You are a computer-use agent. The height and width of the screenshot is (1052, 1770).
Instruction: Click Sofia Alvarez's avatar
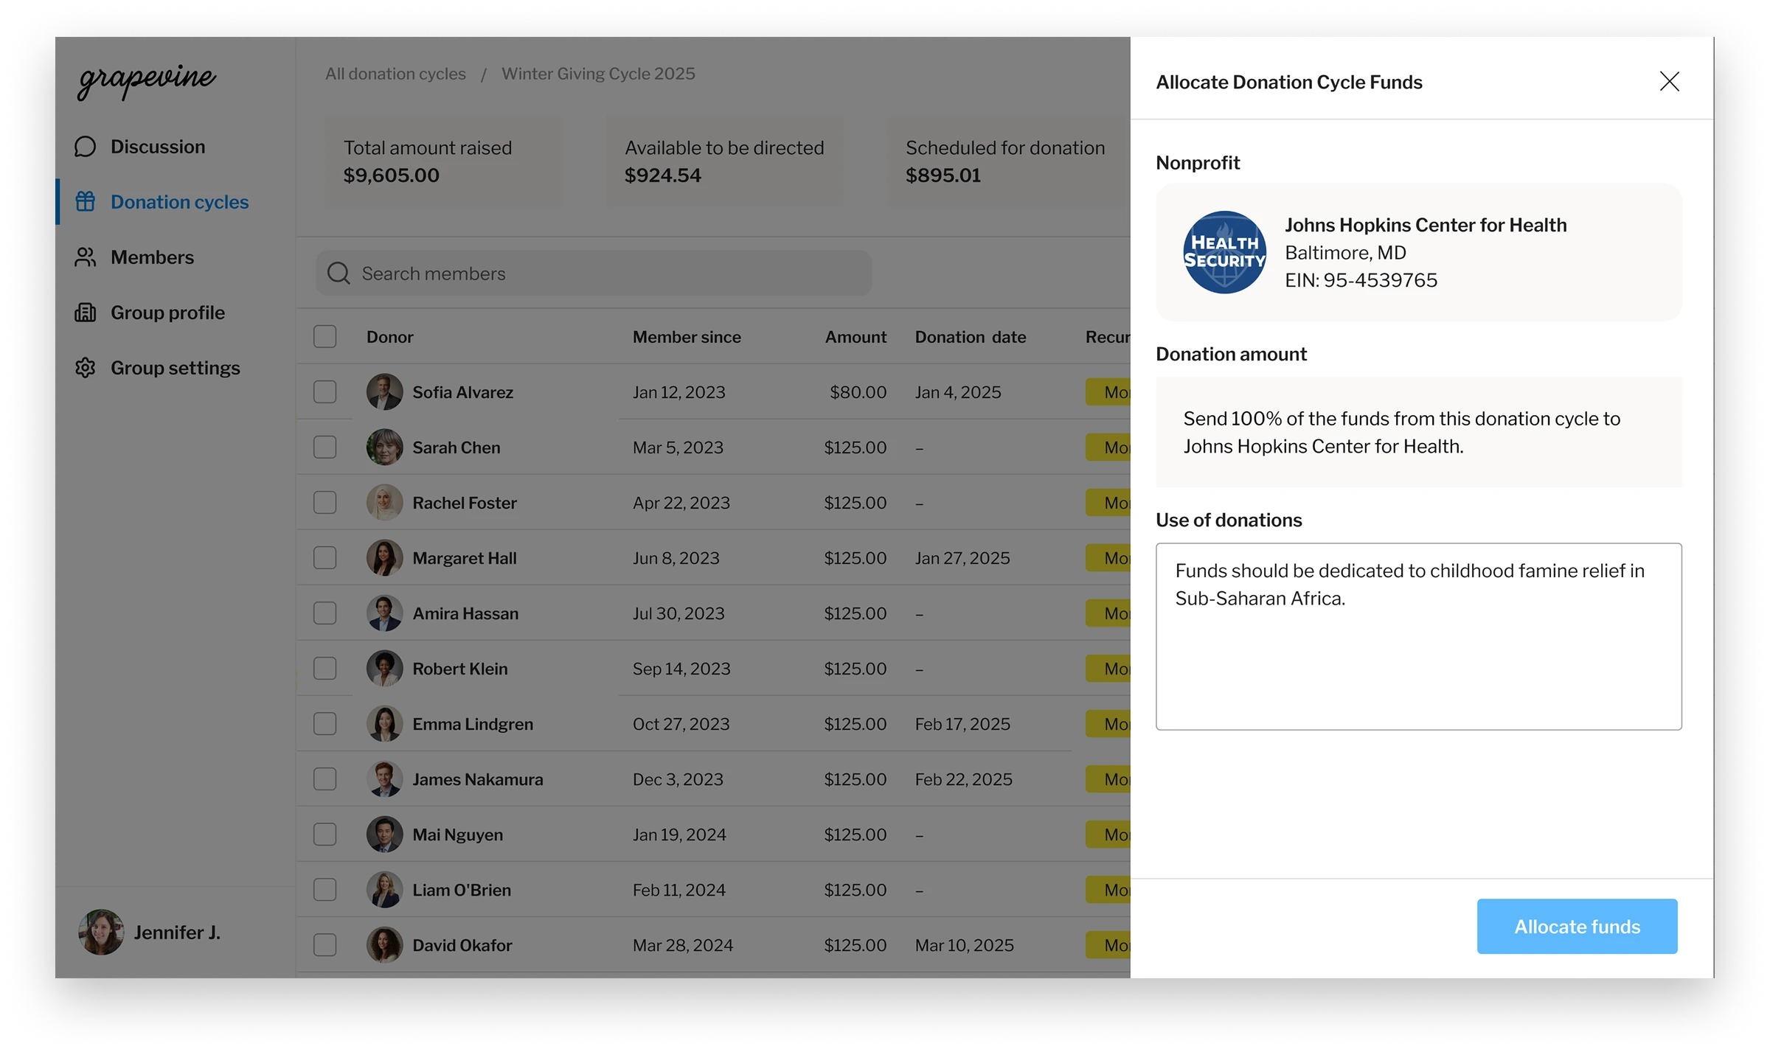[x=384, y=391]
